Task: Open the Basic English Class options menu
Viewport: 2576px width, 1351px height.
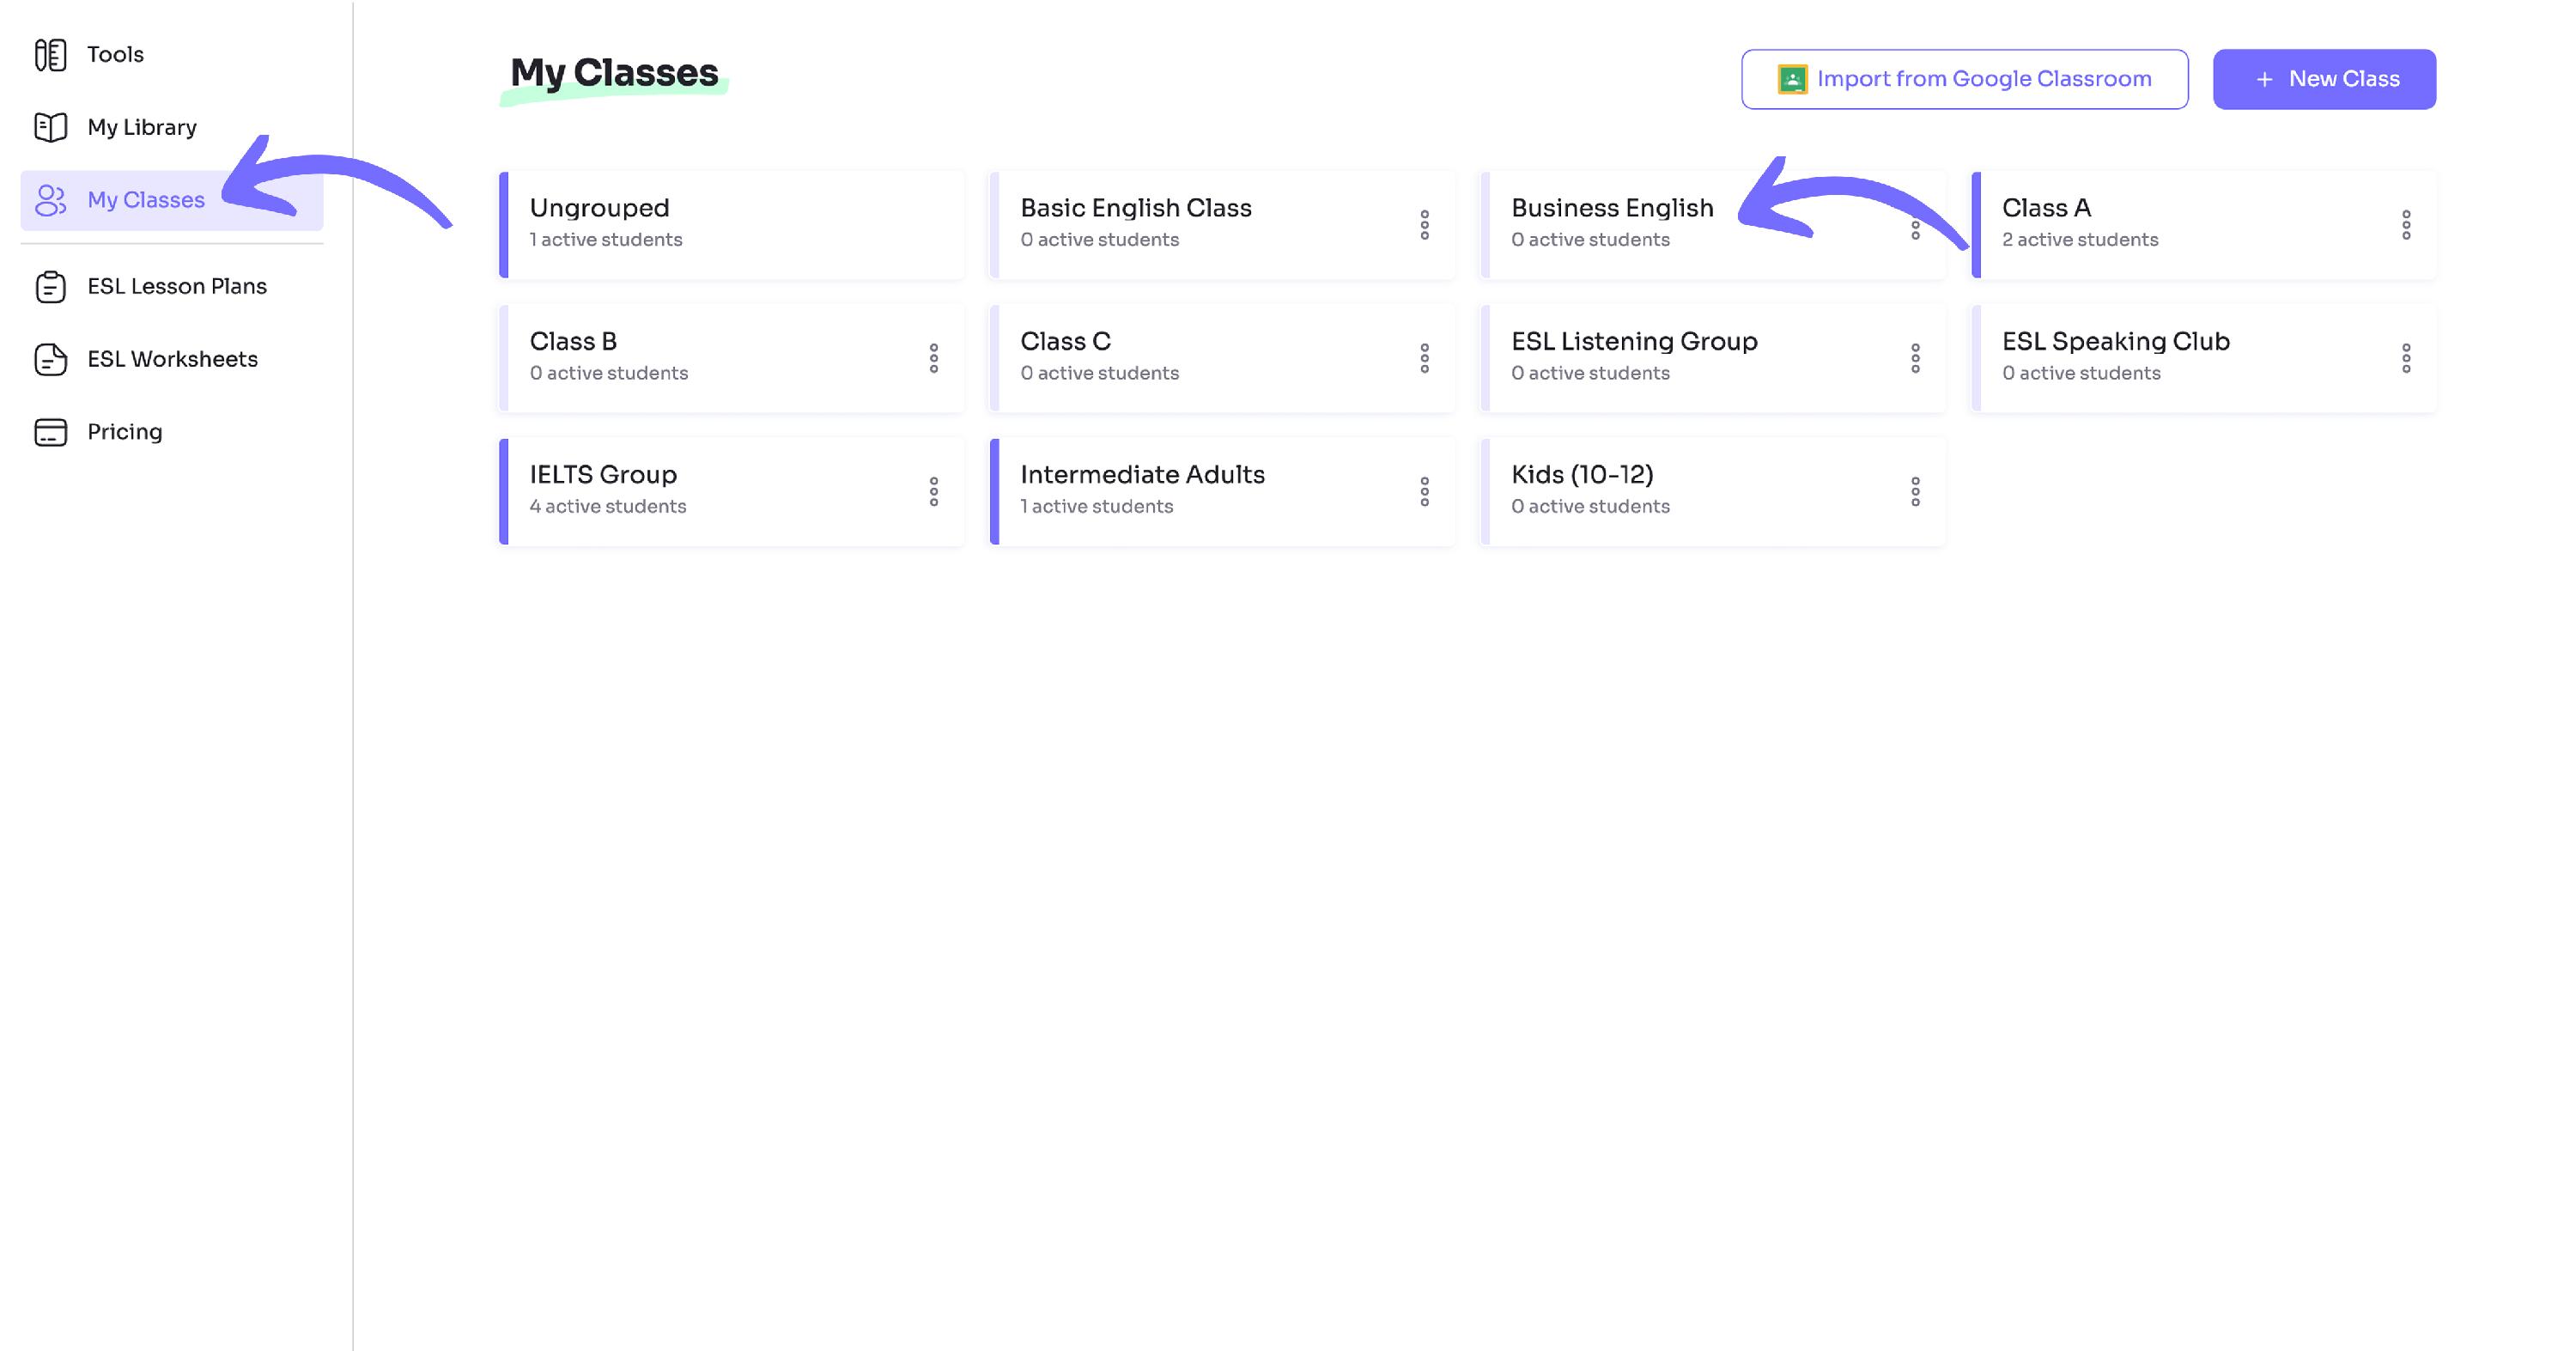Action: pyautogui.click(x=1425, y=225)
